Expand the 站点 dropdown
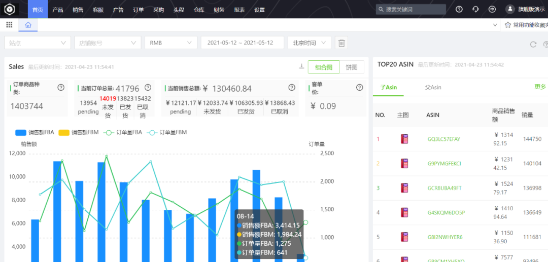The width and height of the screenshot is (548, 262). pos(37,43)
